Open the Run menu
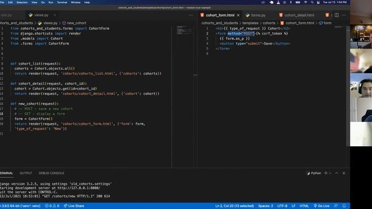Image resolution: width=372 pixels, height=209 pixels. click(x=51, y=2)
